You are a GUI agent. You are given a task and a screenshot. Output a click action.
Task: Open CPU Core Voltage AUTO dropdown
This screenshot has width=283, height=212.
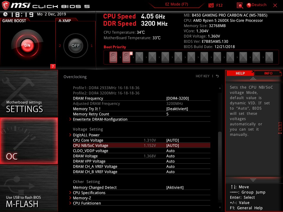pos(172,140)
